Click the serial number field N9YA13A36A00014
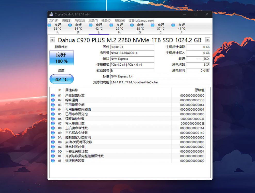Image resolution: width=255 pixels, height=193 pixels. point(132,53)
